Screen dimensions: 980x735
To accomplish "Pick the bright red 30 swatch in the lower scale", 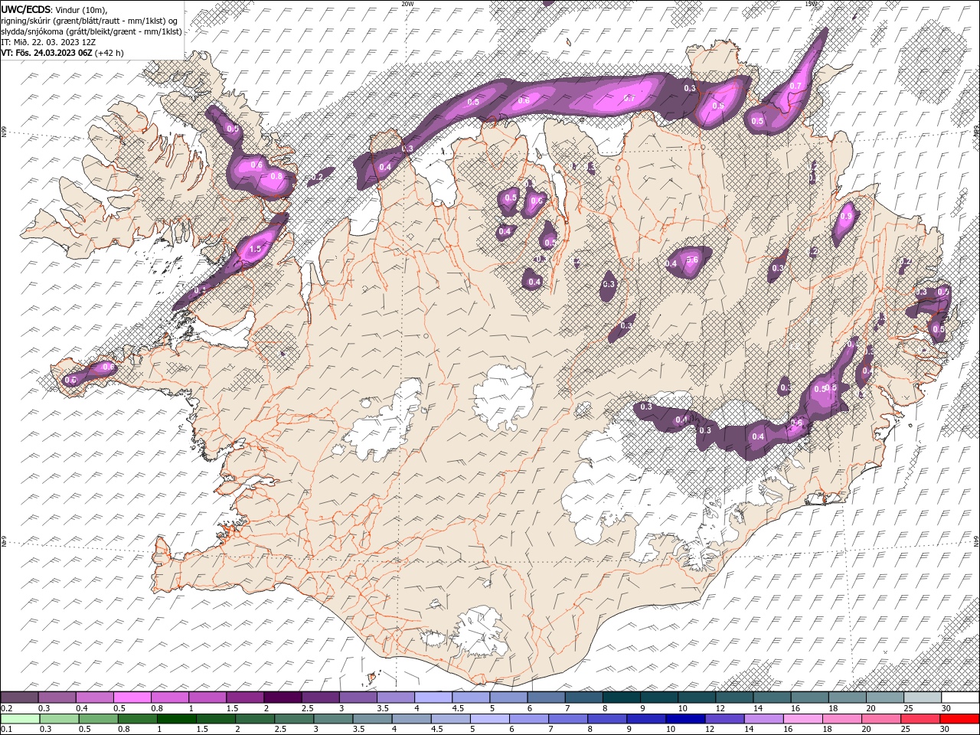I will (959, 719).
